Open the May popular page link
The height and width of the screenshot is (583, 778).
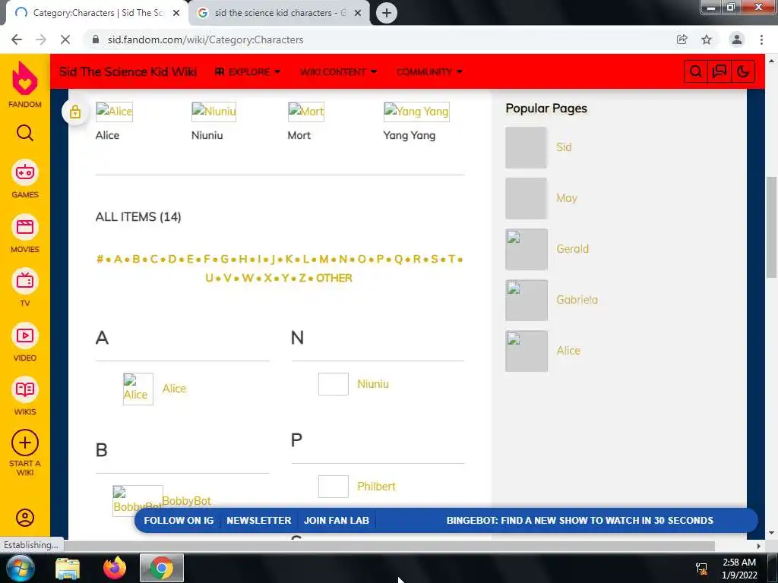(x=567, y=198)
